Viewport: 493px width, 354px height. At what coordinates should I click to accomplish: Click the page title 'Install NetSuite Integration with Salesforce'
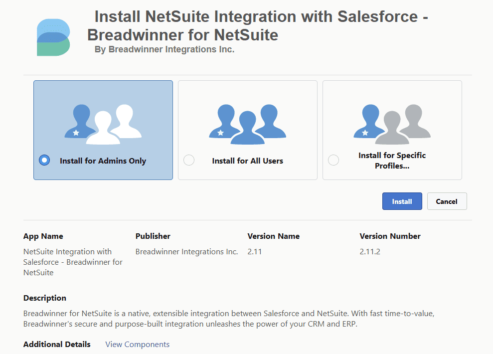pyautogui.click(x=258, y=25)
